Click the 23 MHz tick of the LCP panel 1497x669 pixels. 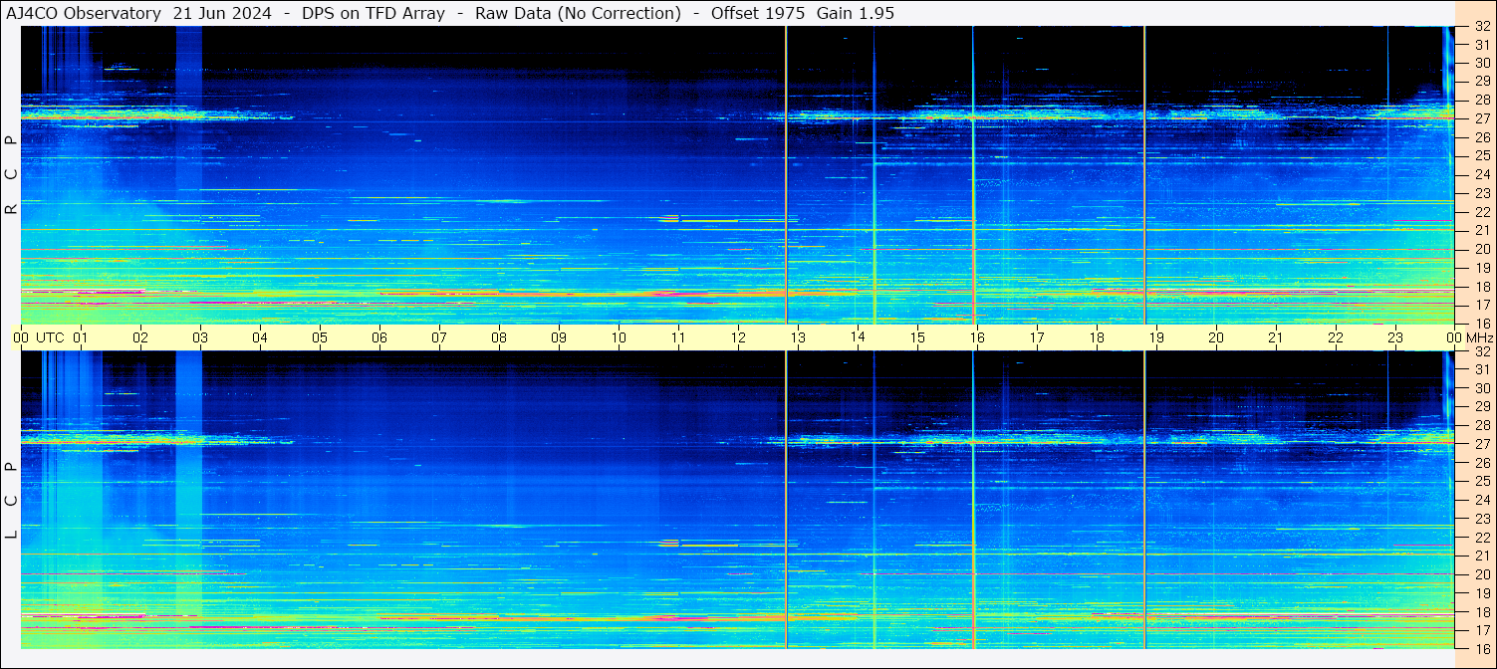[x=1482, y=519]
